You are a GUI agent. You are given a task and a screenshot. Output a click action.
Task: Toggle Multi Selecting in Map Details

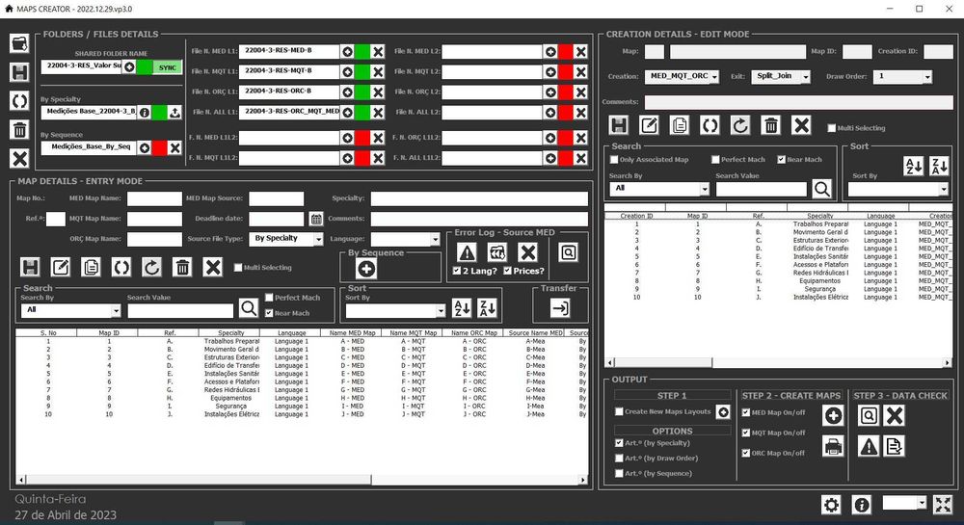coord(238,268)
